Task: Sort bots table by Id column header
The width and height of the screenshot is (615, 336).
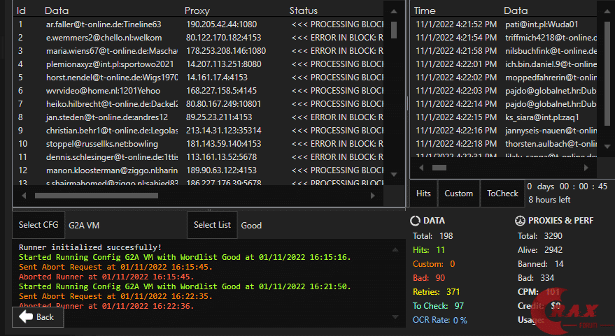Action: click(x=22, y=10)
